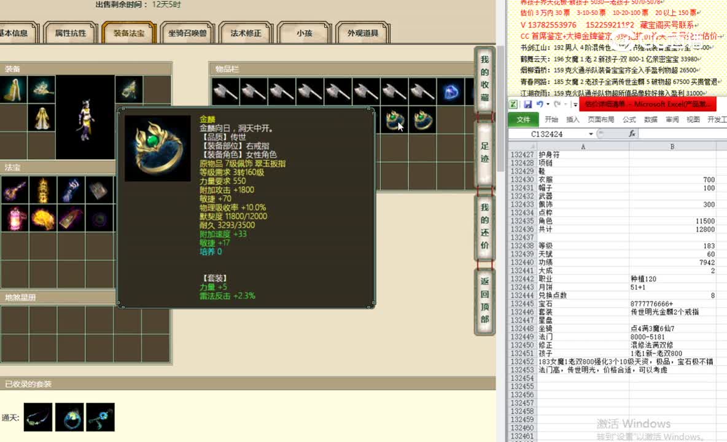
Task: Click the 通天 set necklace icon
Action: pos(38,417)
